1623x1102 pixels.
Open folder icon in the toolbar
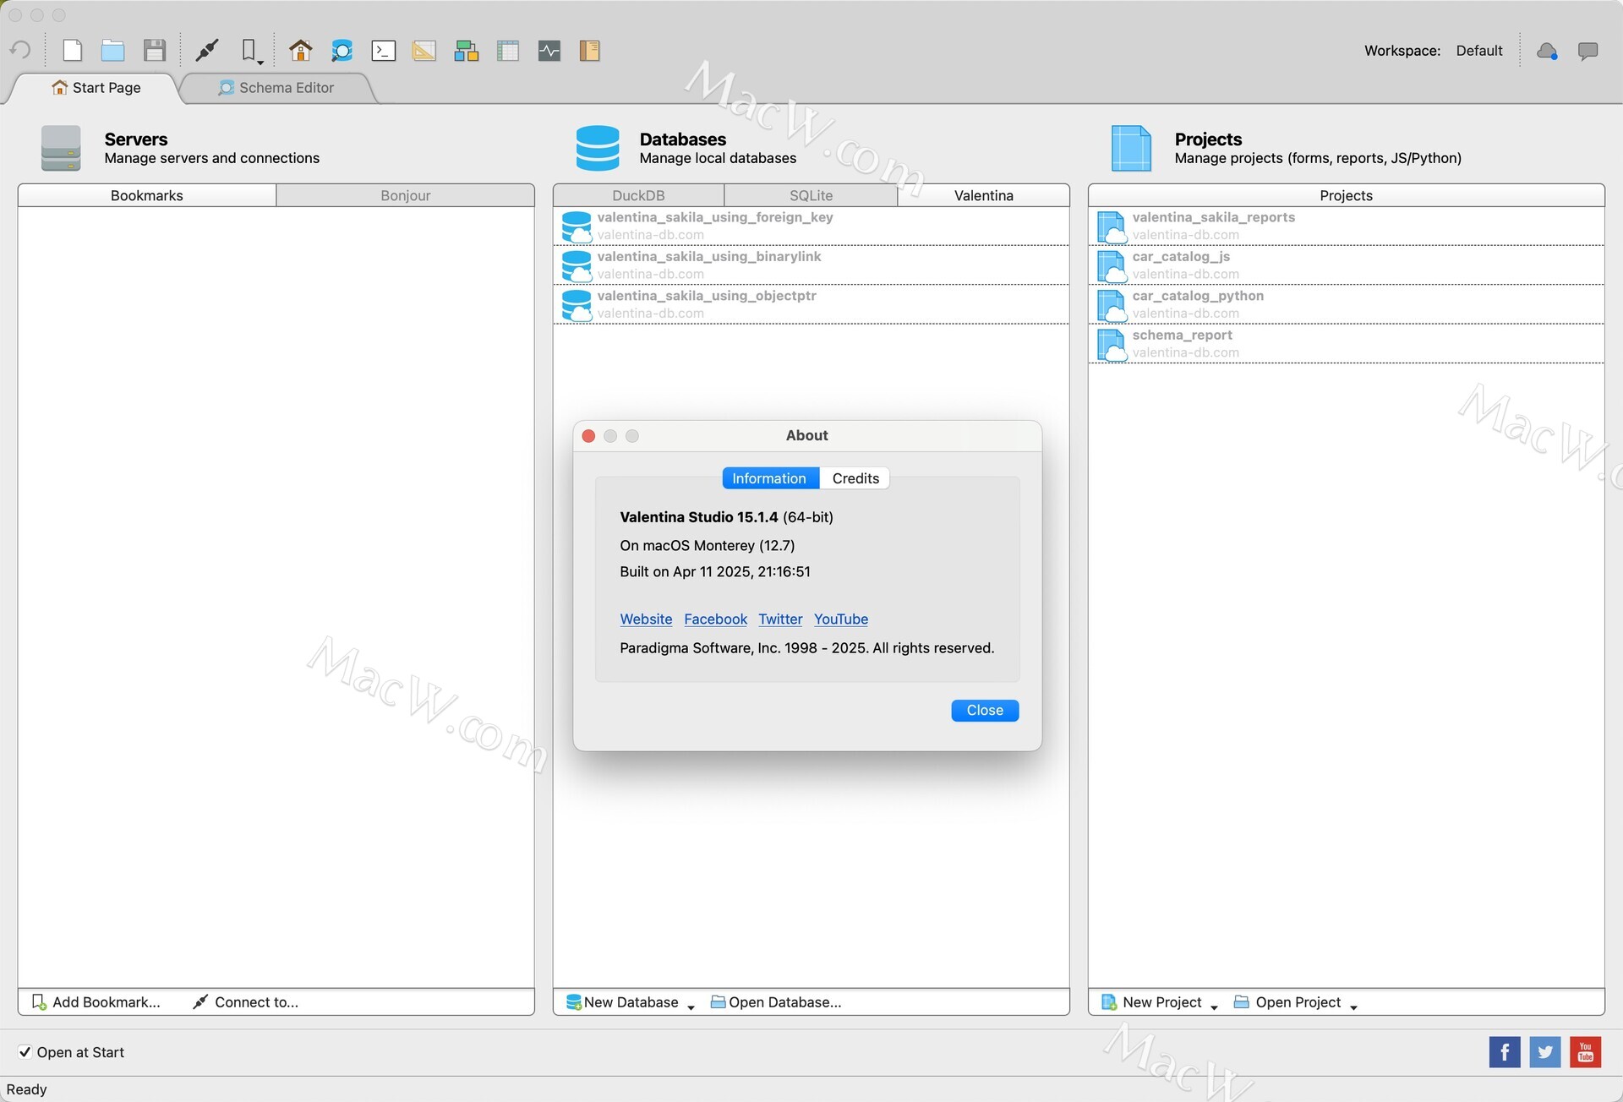coord(113,51)
